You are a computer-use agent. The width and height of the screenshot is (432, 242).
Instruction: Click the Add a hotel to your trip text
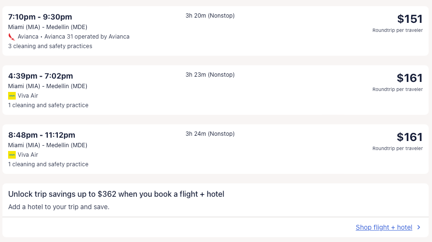[x=59, y=207]
